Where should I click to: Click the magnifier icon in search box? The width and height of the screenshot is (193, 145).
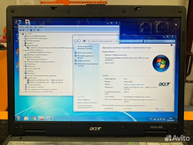(x=173, y=41)
